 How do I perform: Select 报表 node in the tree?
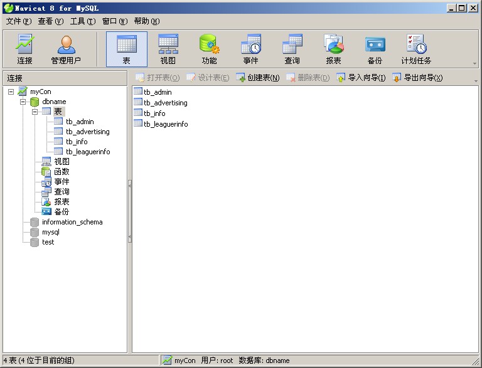coord(62,202)
